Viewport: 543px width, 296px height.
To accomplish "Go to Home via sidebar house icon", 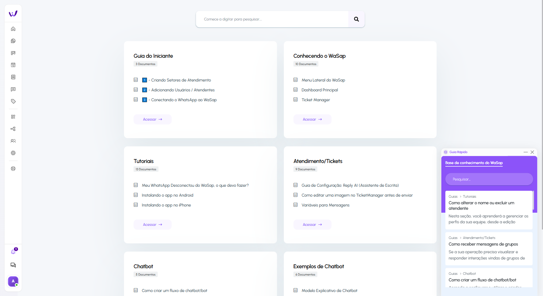I will click(x=13, y=29).
